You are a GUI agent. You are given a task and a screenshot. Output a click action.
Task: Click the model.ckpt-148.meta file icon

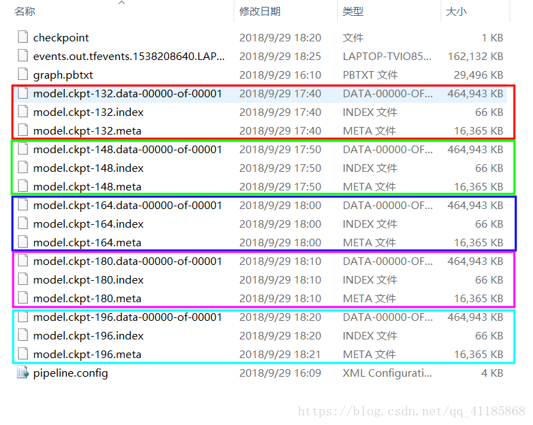tap(23, 186)
